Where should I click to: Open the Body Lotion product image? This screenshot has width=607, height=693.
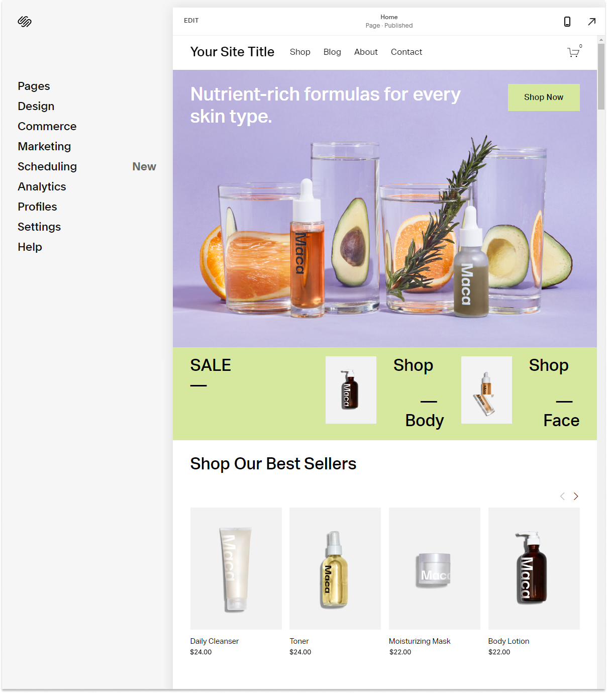(534, 568)
